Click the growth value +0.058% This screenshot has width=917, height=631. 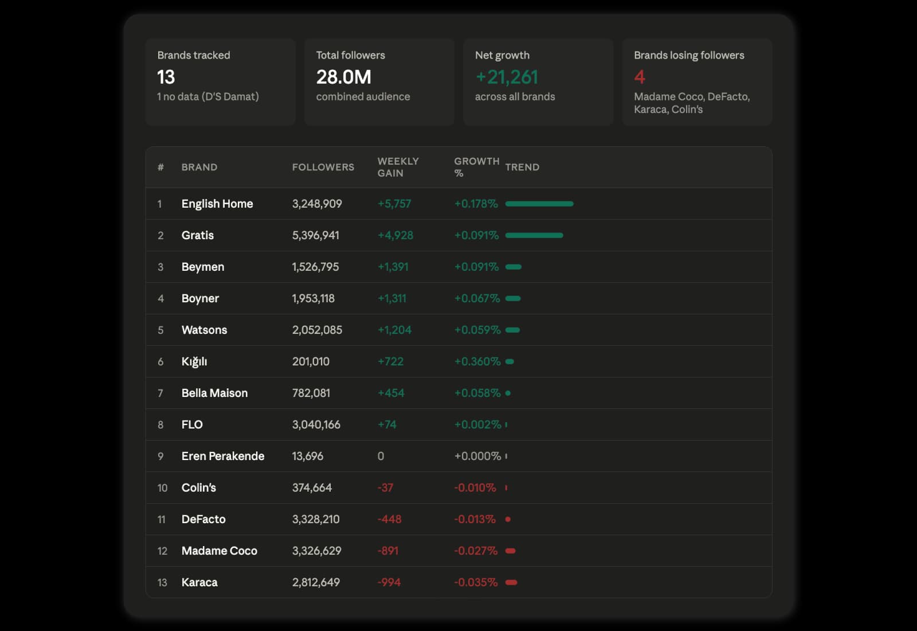point(477,393)
